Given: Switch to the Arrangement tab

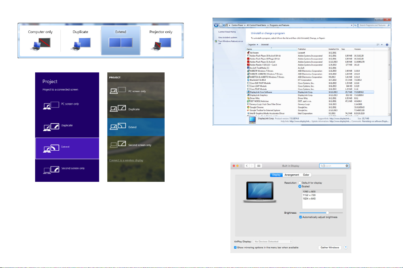Looking at the screenshot, I should (x=291, y=175).
